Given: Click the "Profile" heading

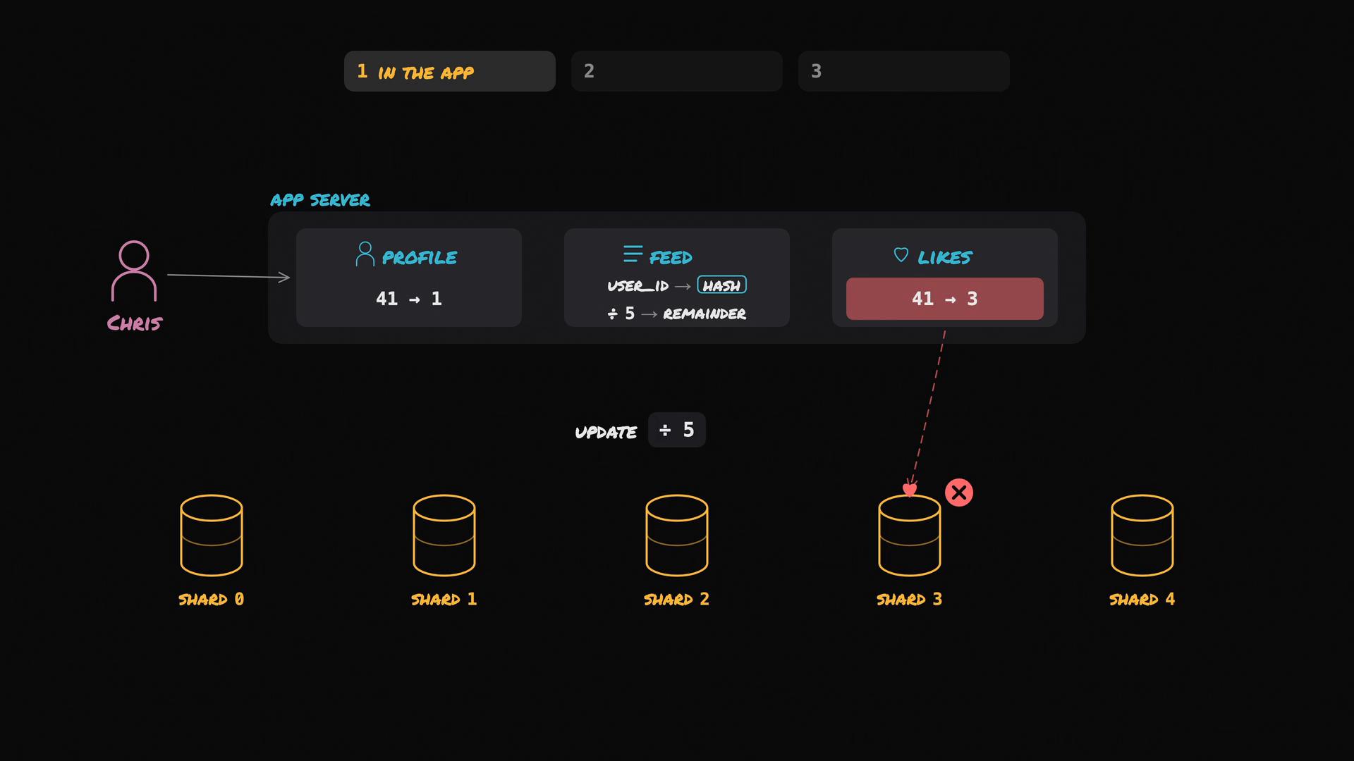Looking at the screenshot, I should [x=420, y=258].
